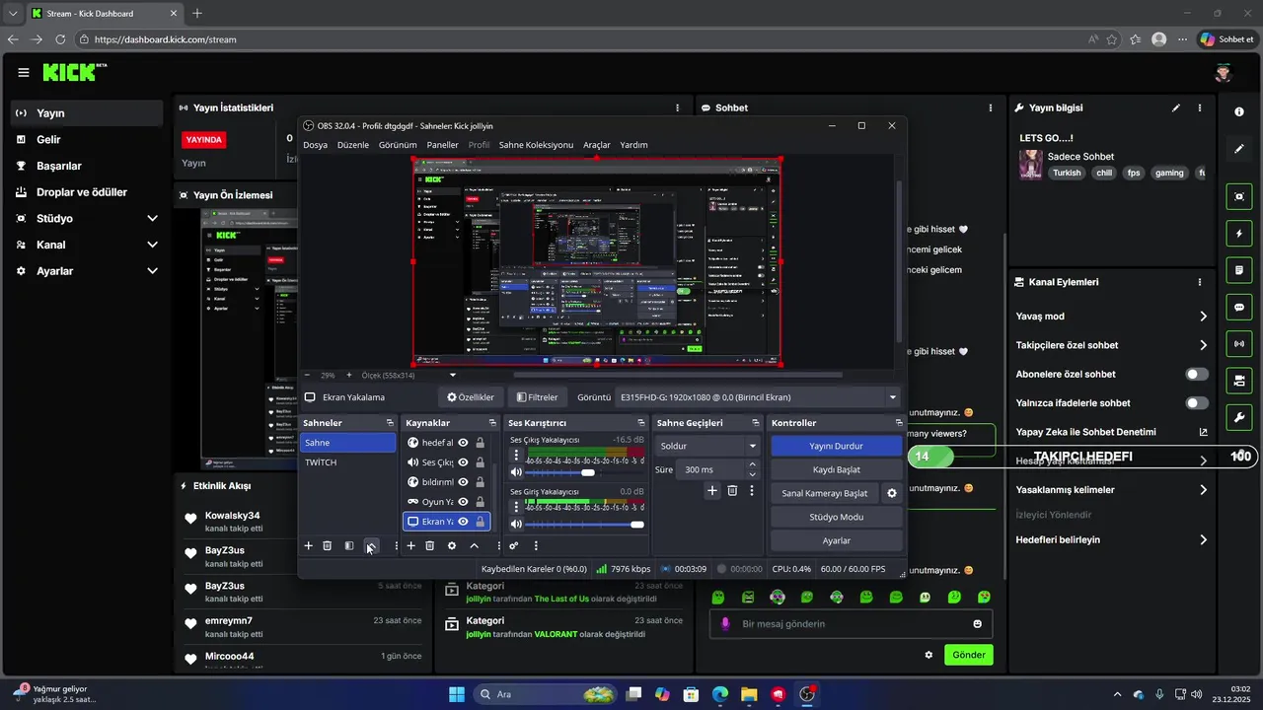The height and width of the screenshot is (710, 1263).
Task: Open advanced audio properties gears icon
Action: (514, 545)
